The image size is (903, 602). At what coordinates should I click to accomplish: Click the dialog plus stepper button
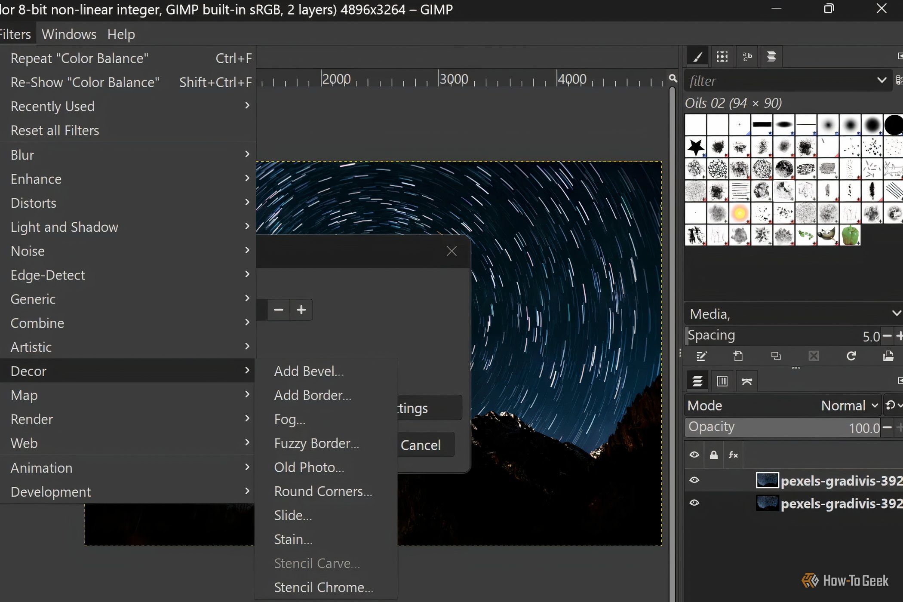(x=301, y=310)
